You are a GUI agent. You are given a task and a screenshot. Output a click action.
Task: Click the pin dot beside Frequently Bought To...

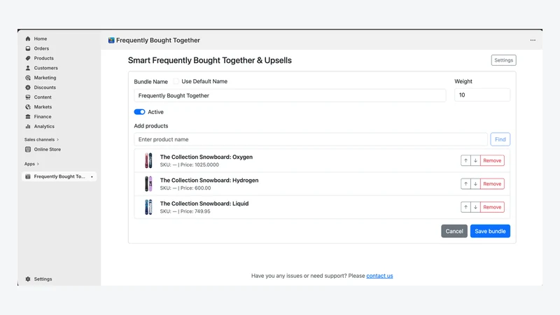click(92, 177)
